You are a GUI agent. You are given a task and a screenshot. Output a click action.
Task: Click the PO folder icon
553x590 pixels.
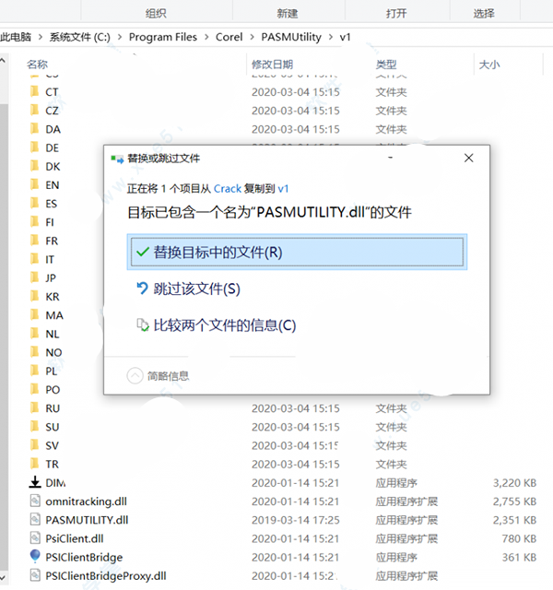(x=34, y=389)
